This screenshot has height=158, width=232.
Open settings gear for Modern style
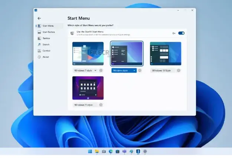[140, 70]
